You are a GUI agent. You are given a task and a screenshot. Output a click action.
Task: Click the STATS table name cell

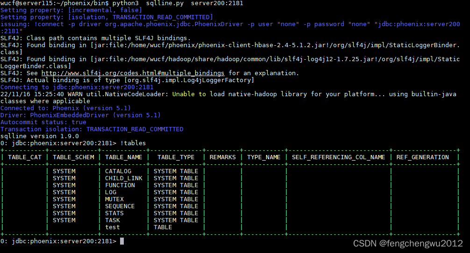(114, 213)
